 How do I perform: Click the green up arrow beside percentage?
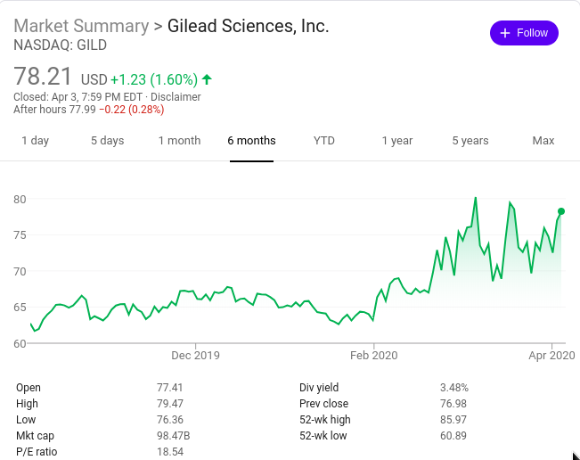(207, 79)
